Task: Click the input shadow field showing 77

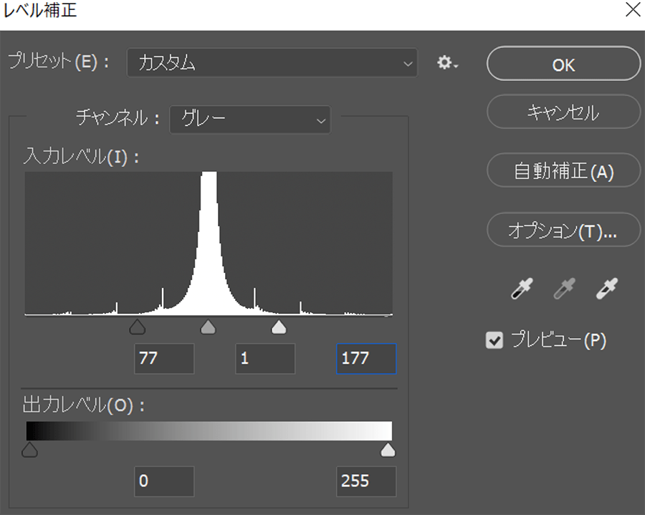Action: coord(164,358)
